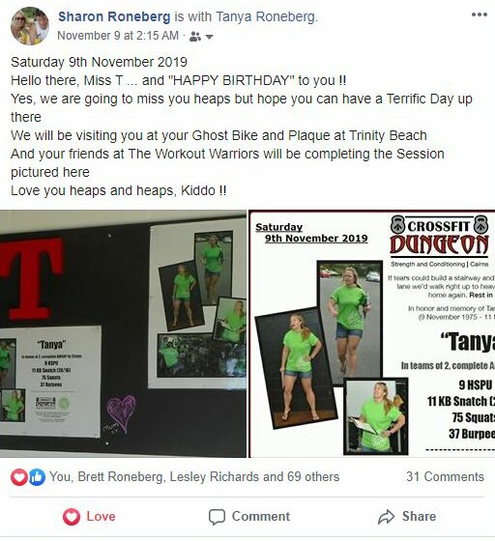Open the 31 Comments link

445,477
